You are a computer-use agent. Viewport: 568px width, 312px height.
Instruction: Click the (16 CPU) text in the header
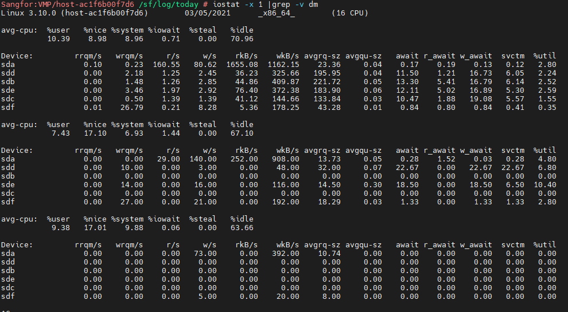pos(350,13)
